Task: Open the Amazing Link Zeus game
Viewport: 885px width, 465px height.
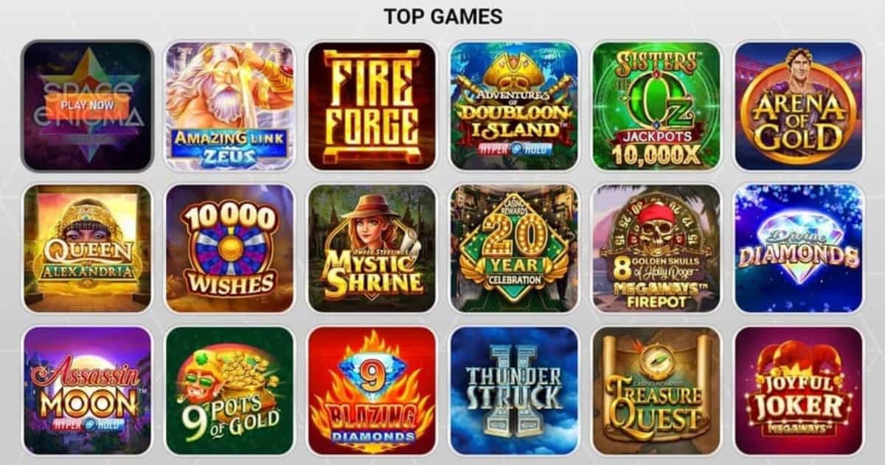Action: click(x=229, y=106)
